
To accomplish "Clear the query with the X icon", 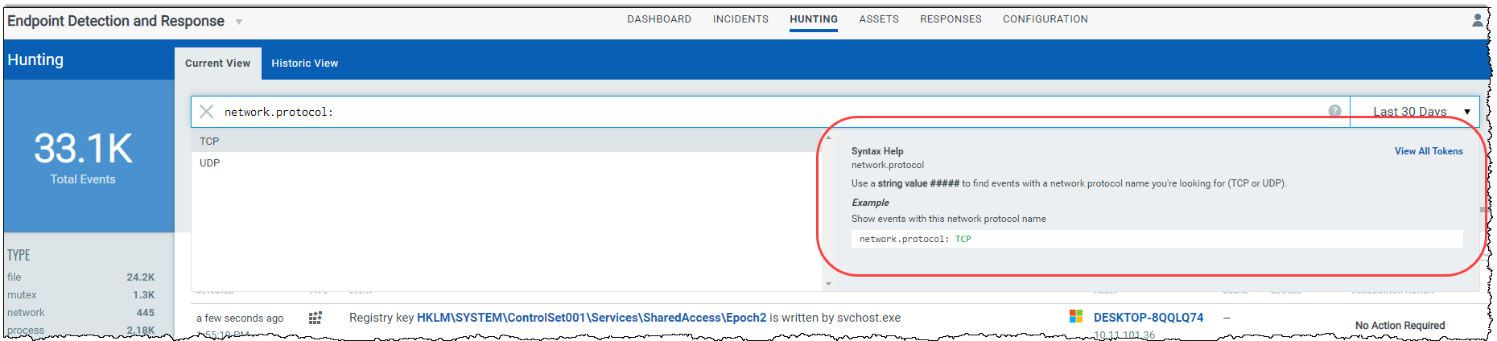I will click(207, 112).
